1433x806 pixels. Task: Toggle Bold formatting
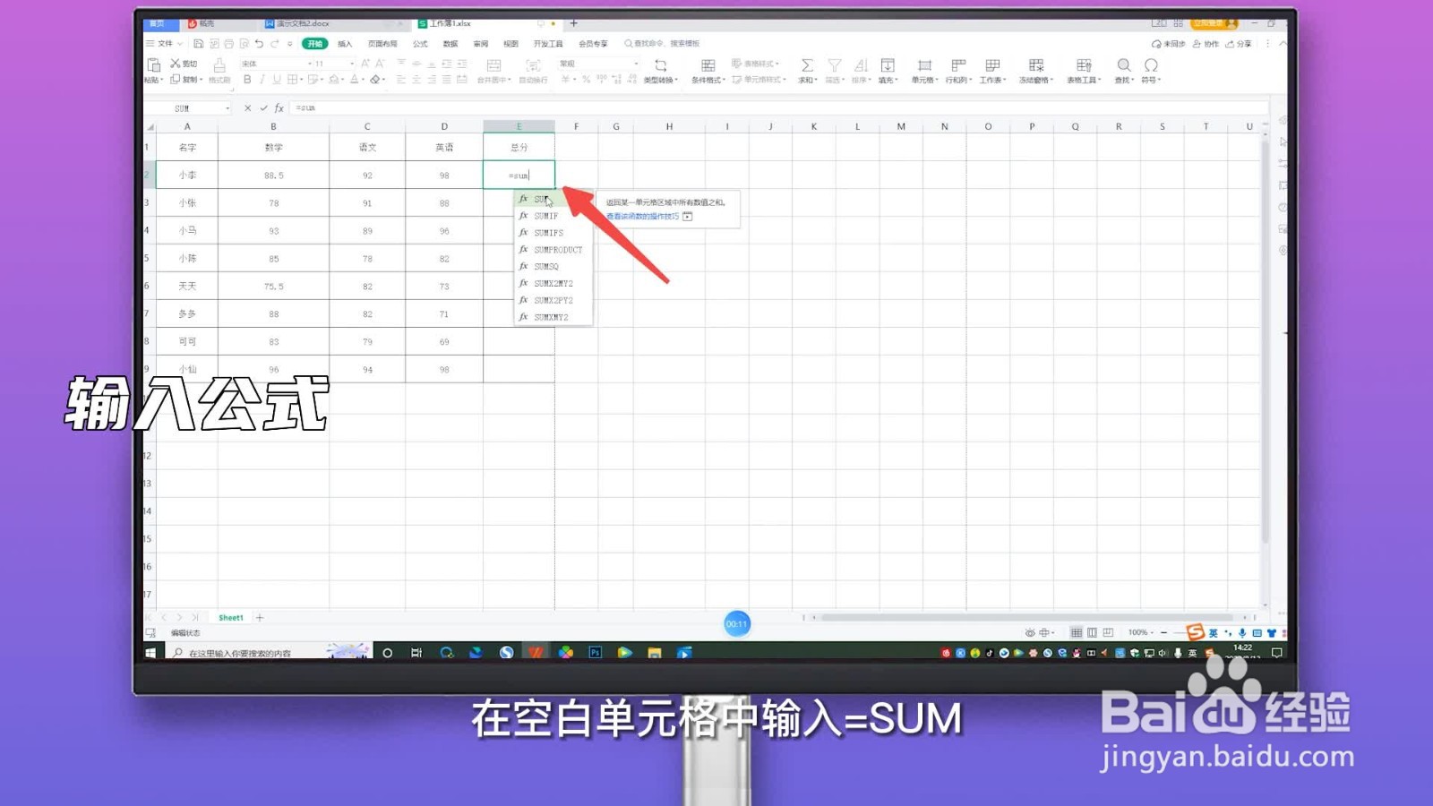tap(247, 80)
